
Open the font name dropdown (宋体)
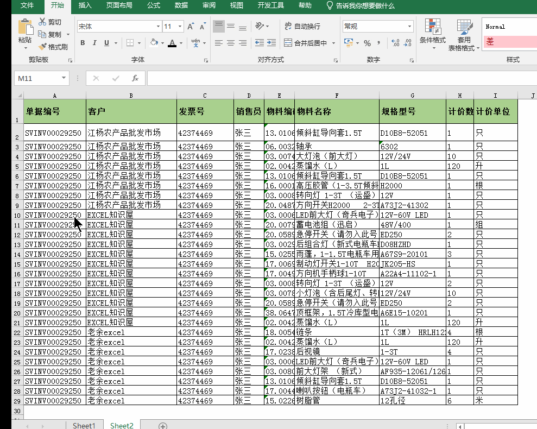[158, 27]
